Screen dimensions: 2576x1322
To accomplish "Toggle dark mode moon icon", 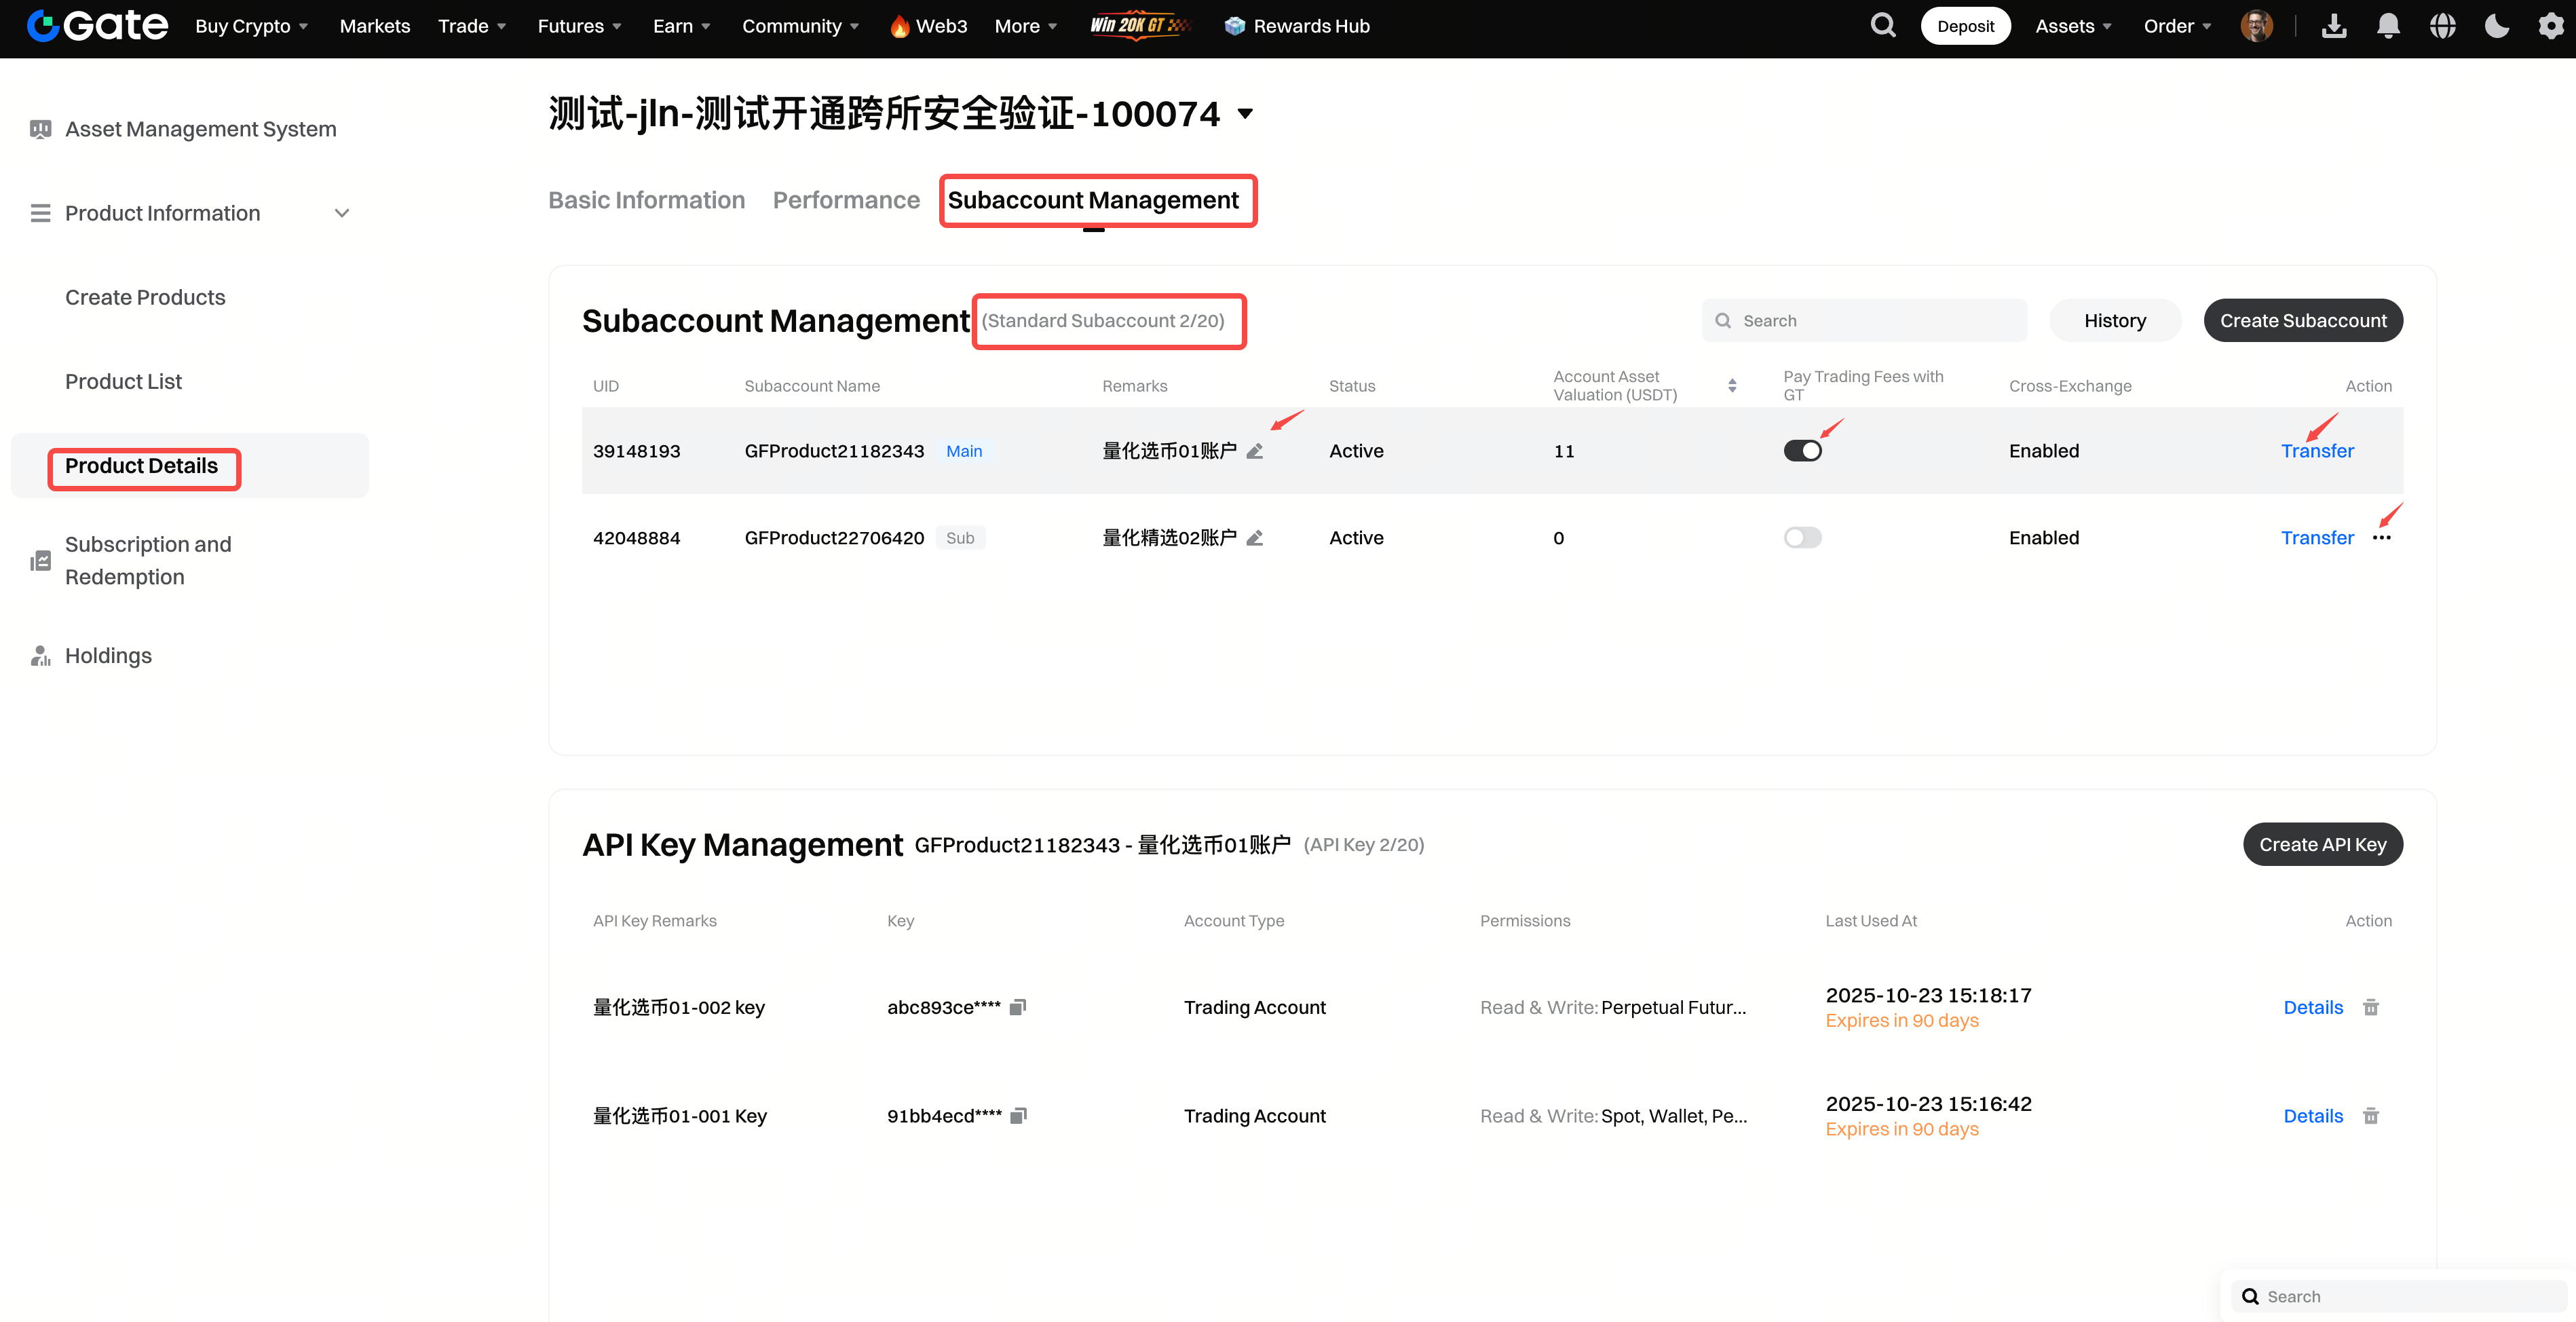I will tap(2497, 26).
